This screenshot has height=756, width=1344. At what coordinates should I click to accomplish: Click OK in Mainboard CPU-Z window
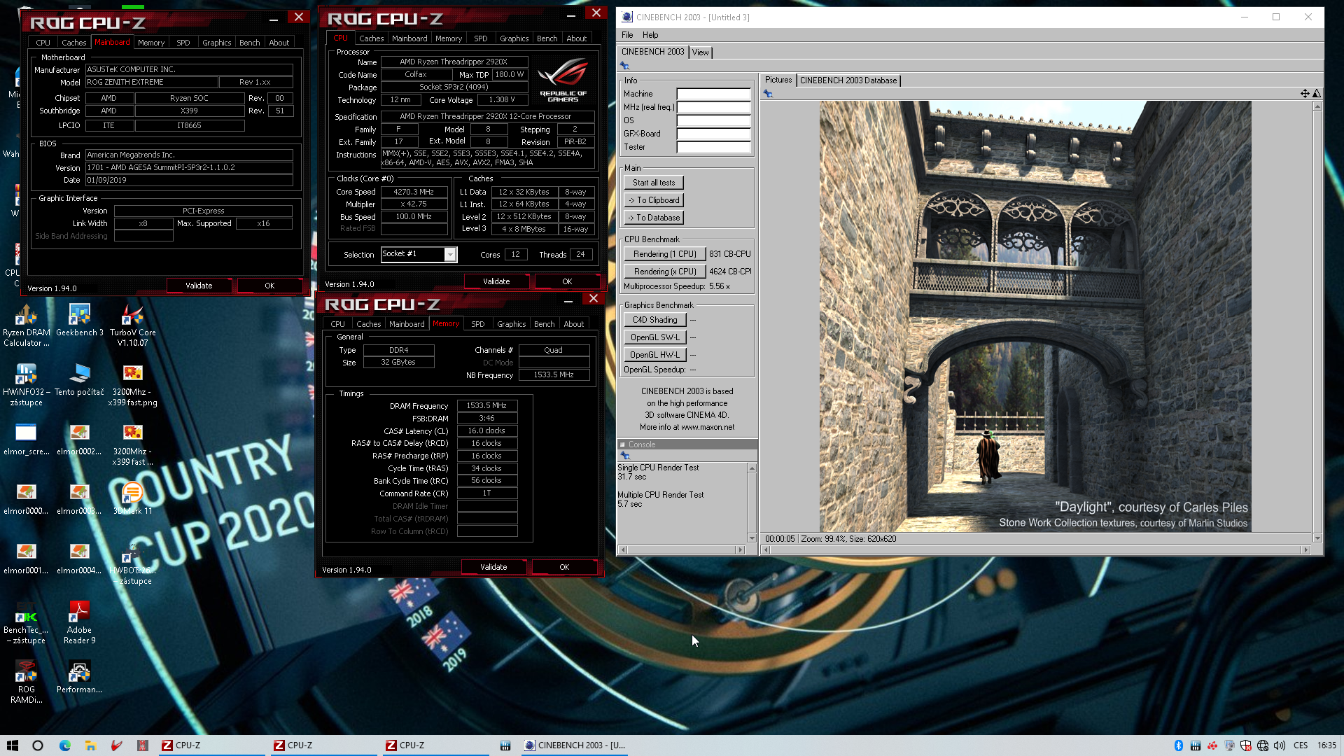click(269, 286)
